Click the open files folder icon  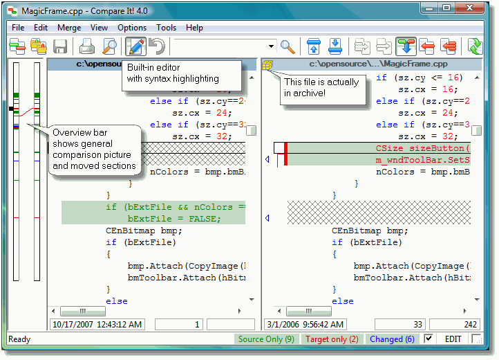(x=38, y=46)
